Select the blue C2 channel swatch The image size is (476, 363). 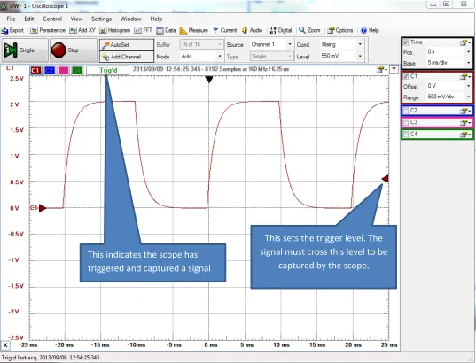(x=50, y=71)
